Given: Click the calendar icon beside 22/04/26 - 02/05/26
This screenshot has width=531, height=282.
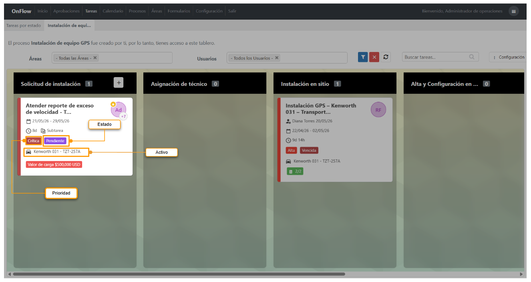Looking at the screenshot, I should [288, 131].
